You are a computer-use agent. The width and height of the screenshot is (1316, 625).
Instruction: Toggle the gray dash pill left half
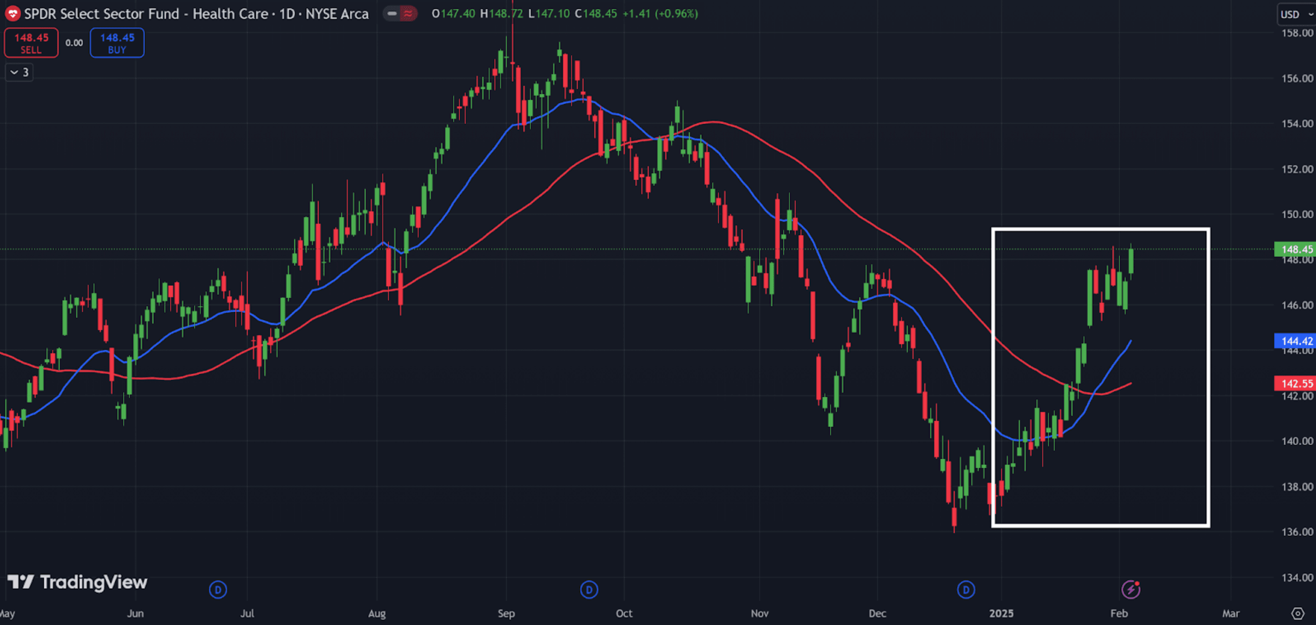[392, 14]
